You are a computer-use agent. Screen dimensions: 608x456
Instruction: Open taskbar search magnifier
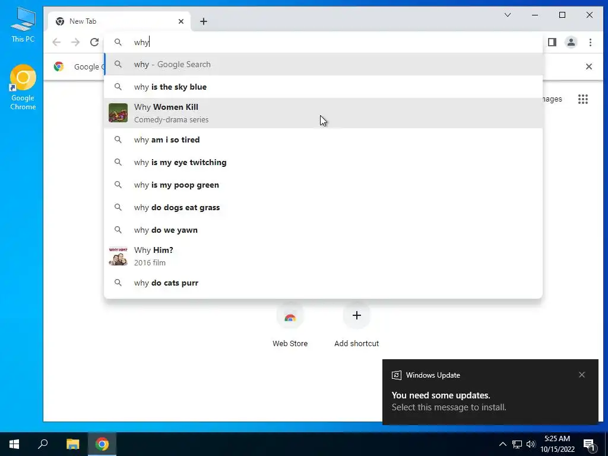coord(43,444)
